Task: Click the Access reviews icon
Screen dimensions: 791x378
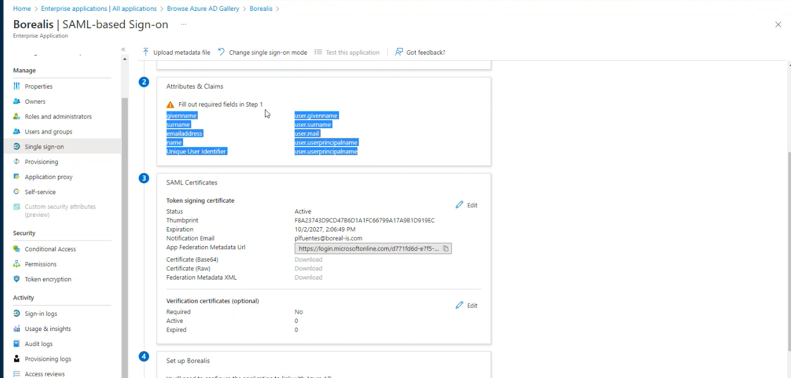Action: point(17,374)
